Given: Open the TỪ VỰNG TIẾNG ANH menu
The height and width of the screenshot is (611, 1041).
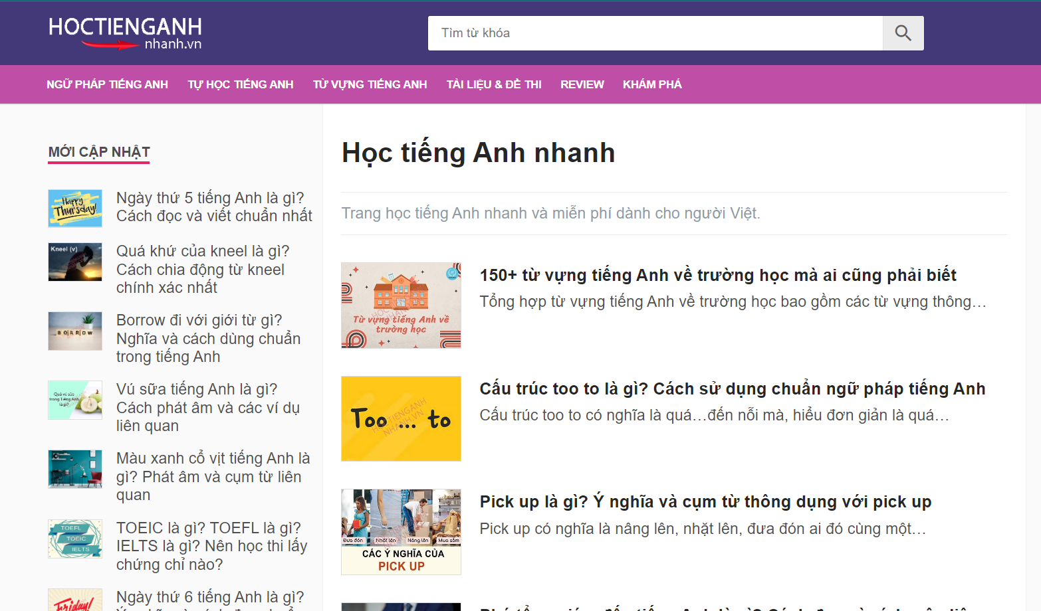Looking at the screenshot, I should pyautogui.click(x=370, y=84).
